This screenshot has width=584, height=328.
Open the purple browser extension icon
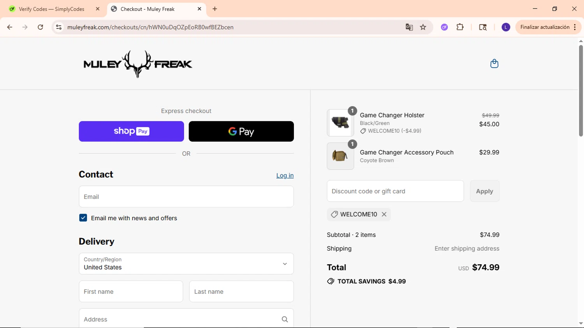pos(444,27)
